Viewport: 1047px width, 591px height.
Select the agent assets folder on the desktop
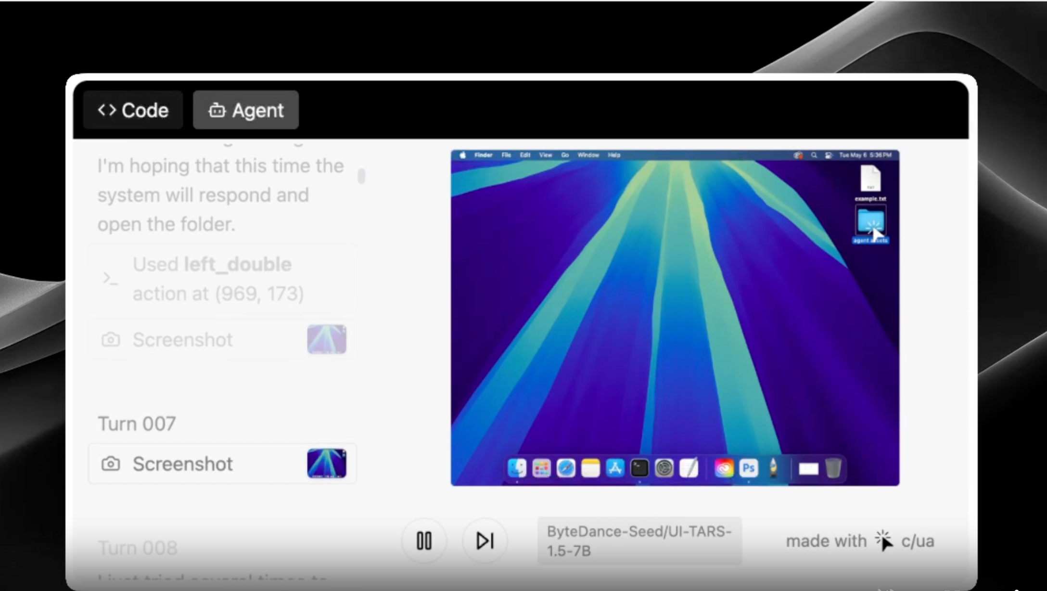pos(870,225)
